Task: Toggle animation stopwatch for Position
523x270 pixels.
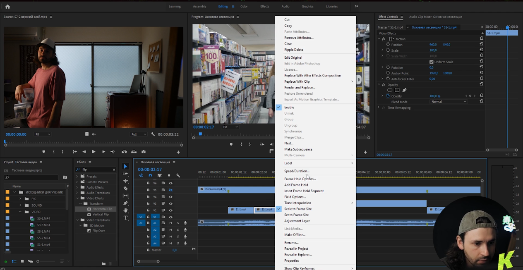Action: click(x=388, y=44)
